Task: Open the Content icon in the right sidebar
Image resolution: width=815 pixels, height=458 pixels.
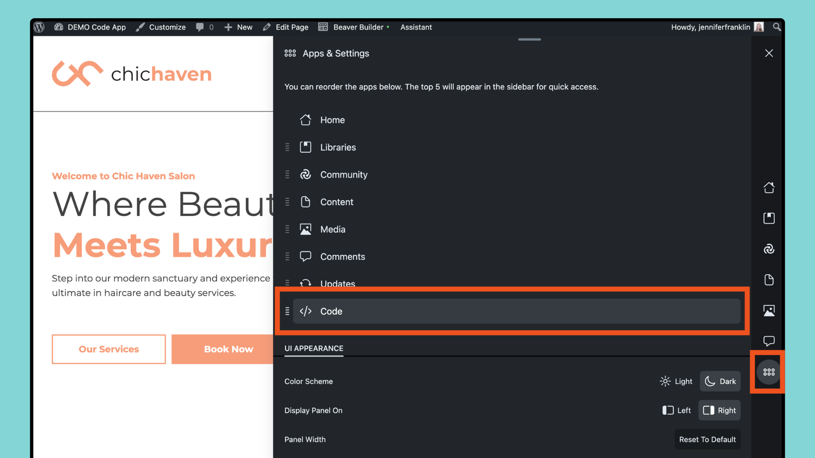Action: click(x=769, y=280)
